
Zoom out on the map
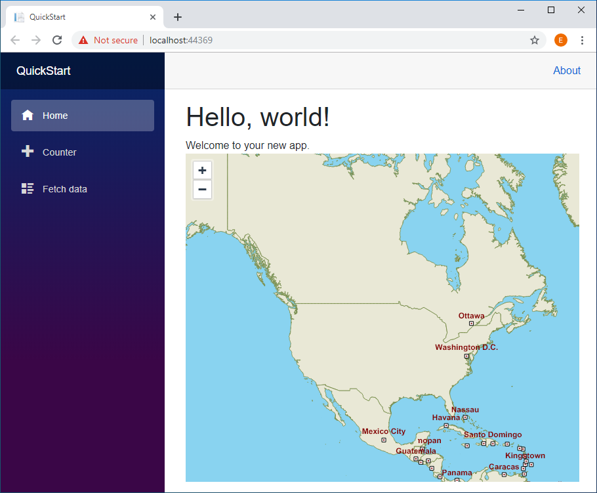click(202, 189)
